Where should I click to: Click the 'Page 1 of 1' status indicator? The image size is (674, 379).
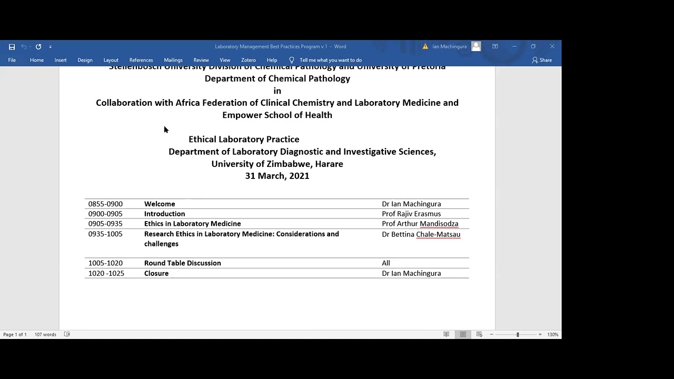[x=15, y=335]
